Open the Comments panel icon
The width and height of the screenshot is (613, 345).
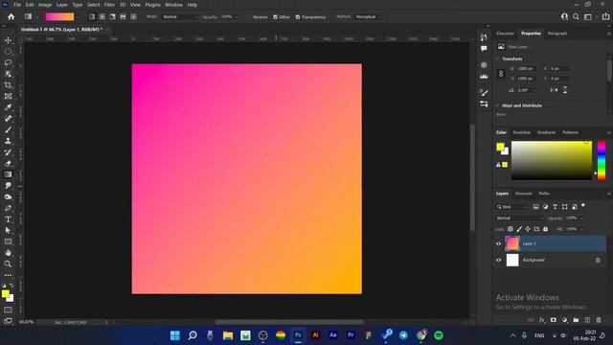click(484, 49)
